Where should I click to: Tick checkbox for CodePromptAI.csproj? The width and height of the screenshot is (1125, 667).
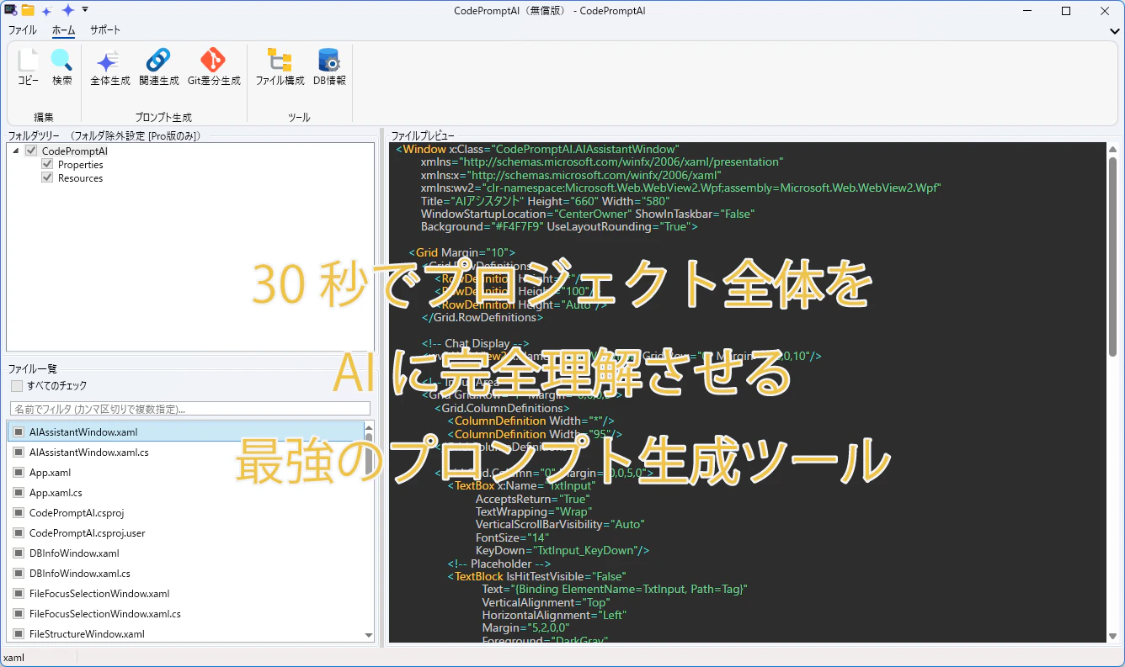[19, 513]
